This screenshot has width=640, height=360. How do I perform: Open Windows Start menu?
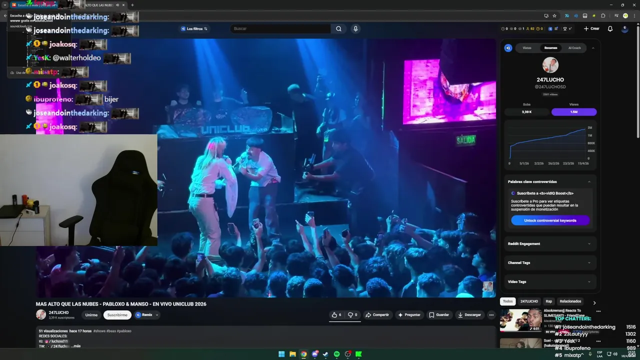tap(281, 354)
